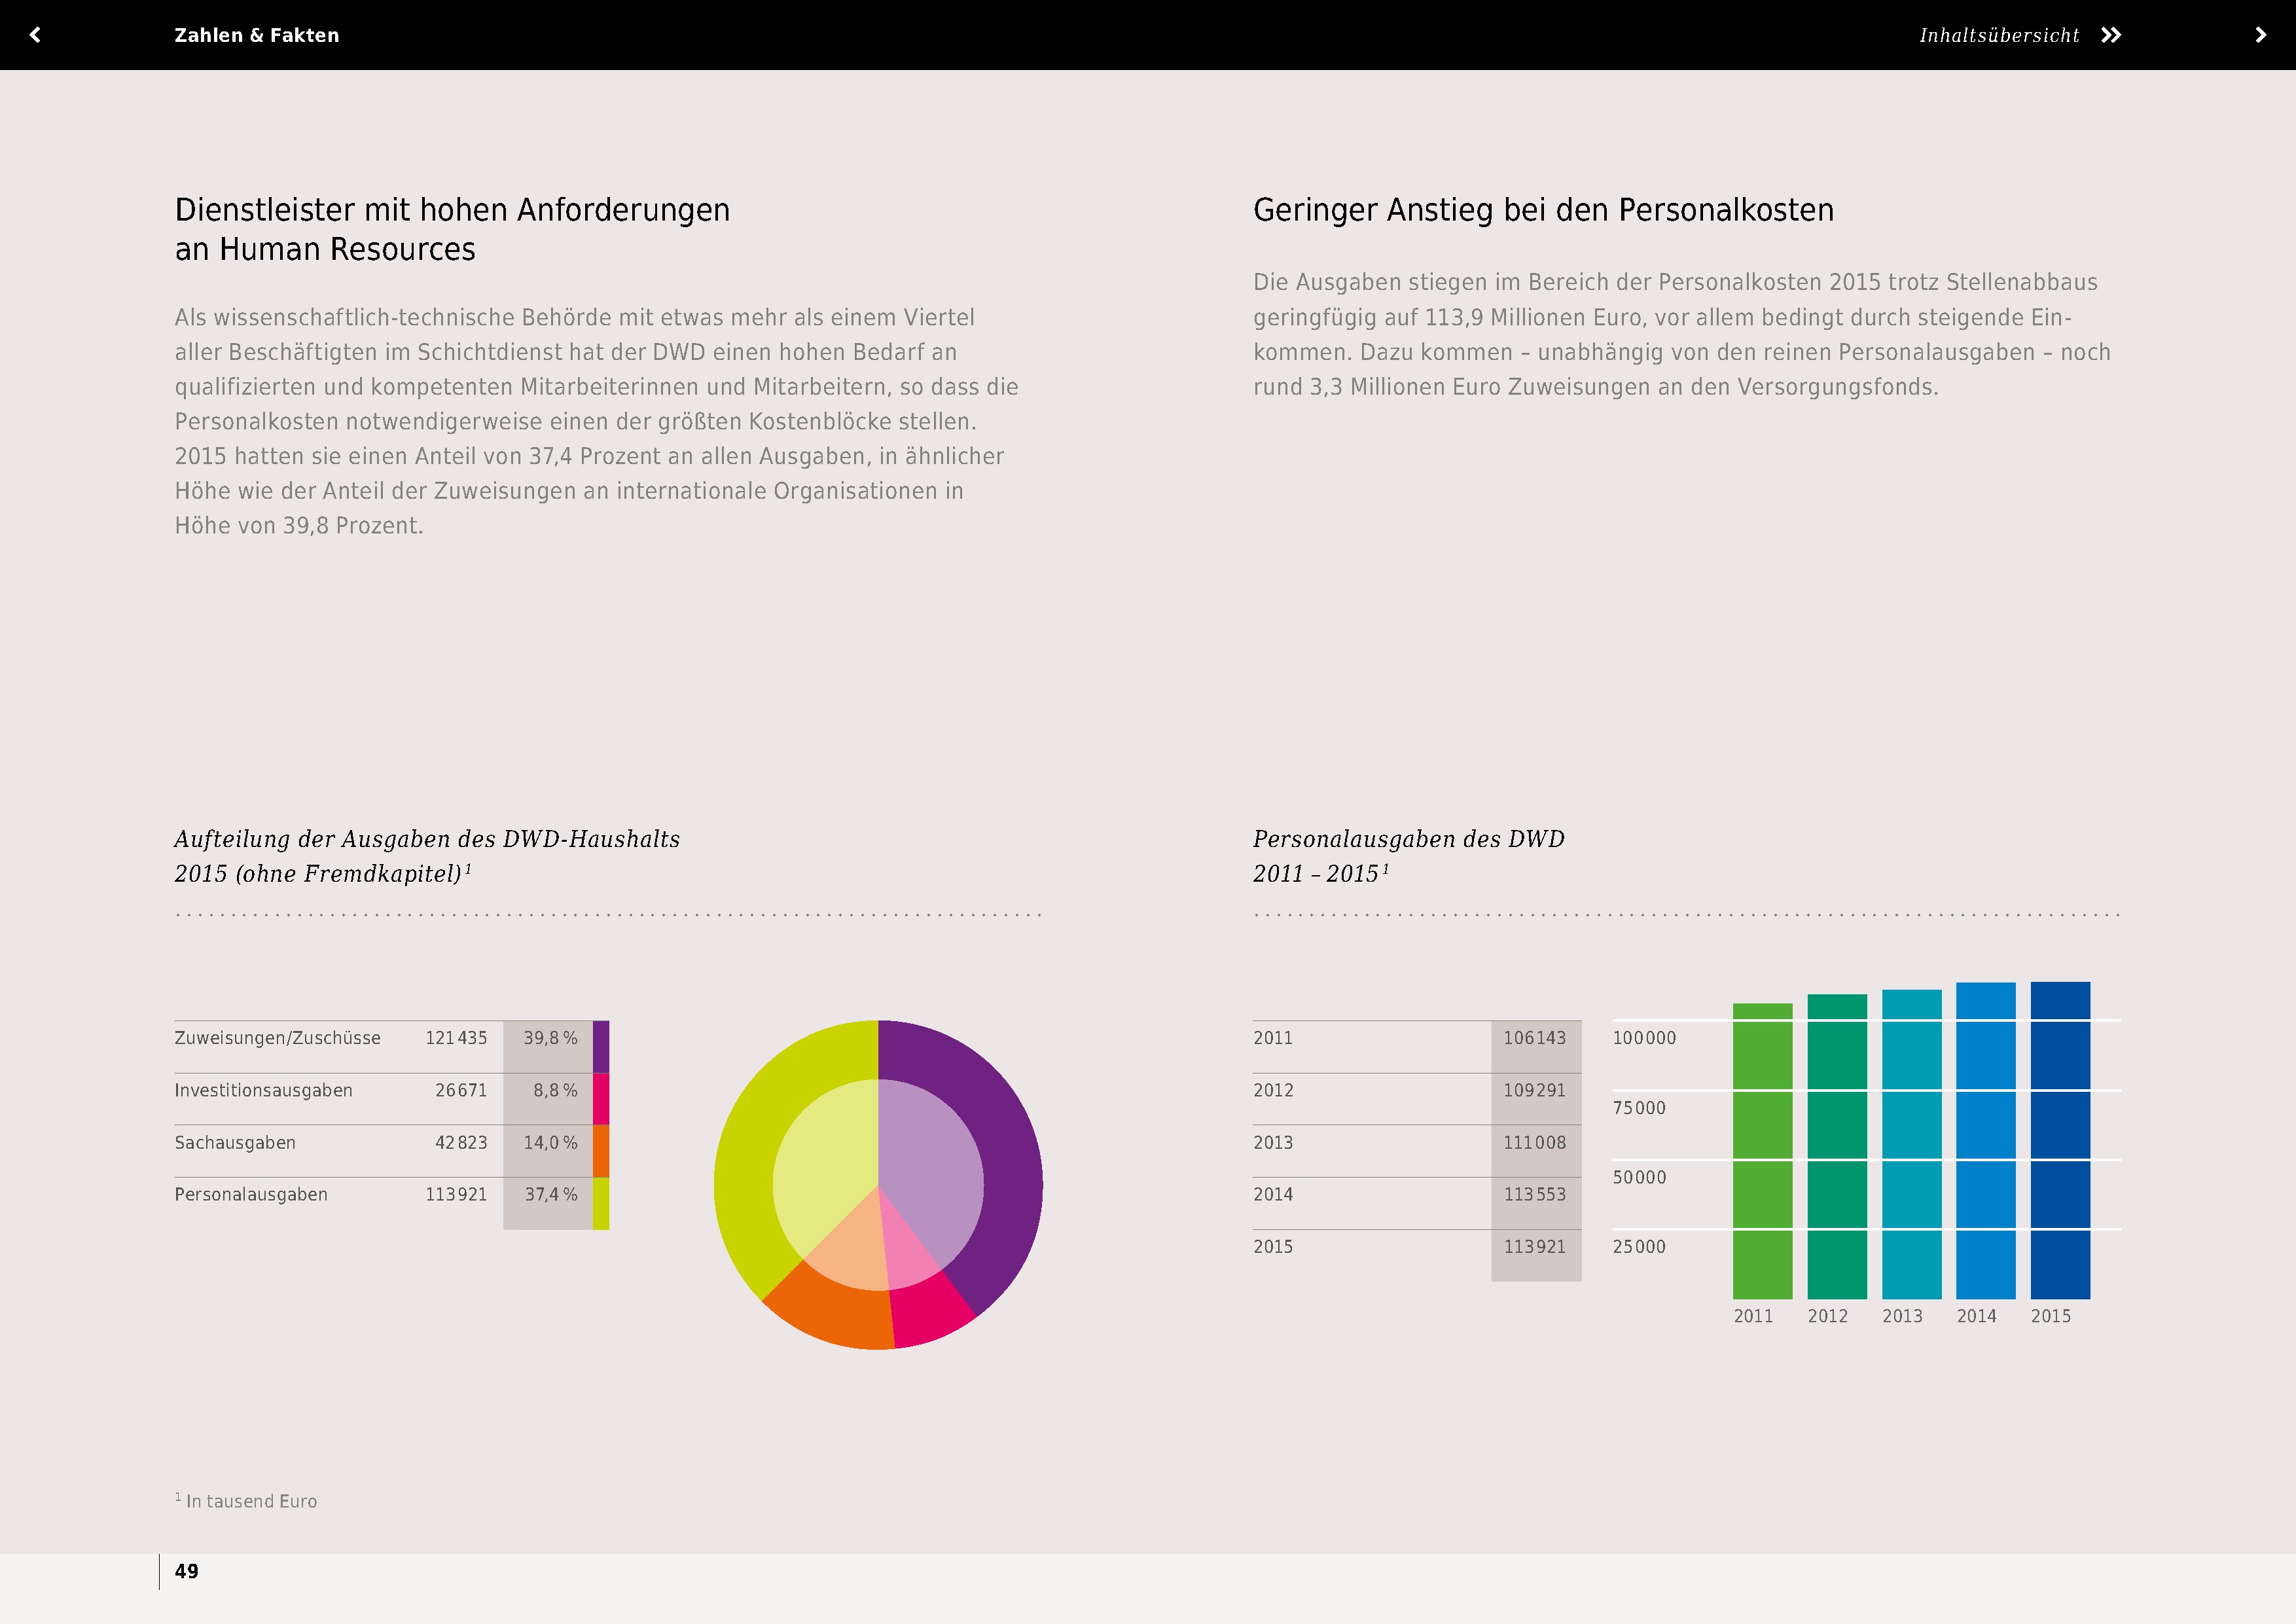Click the value 26671
2296x1624 pixels.
click(461, 1090)
